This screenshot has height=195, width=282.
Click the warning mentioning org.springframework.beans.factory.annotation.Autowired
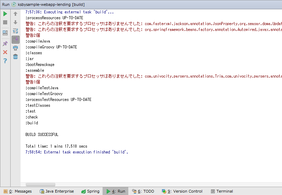click(x=154, y=30)
